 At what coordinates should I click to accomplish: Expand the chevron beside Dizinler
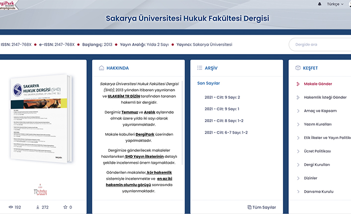[298, 178]
